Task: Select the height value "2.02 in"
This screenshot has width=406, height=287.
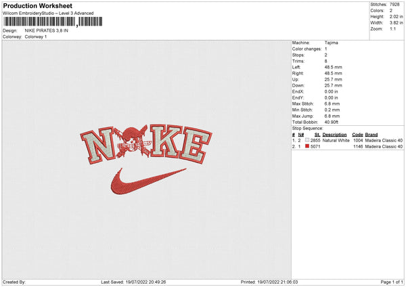Action: [396, 16]
